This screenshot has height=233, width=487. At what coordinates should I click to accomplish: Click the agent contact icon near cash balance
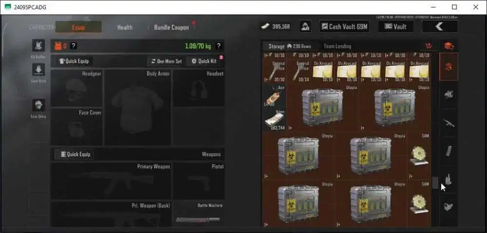click(x=306, y=26)
